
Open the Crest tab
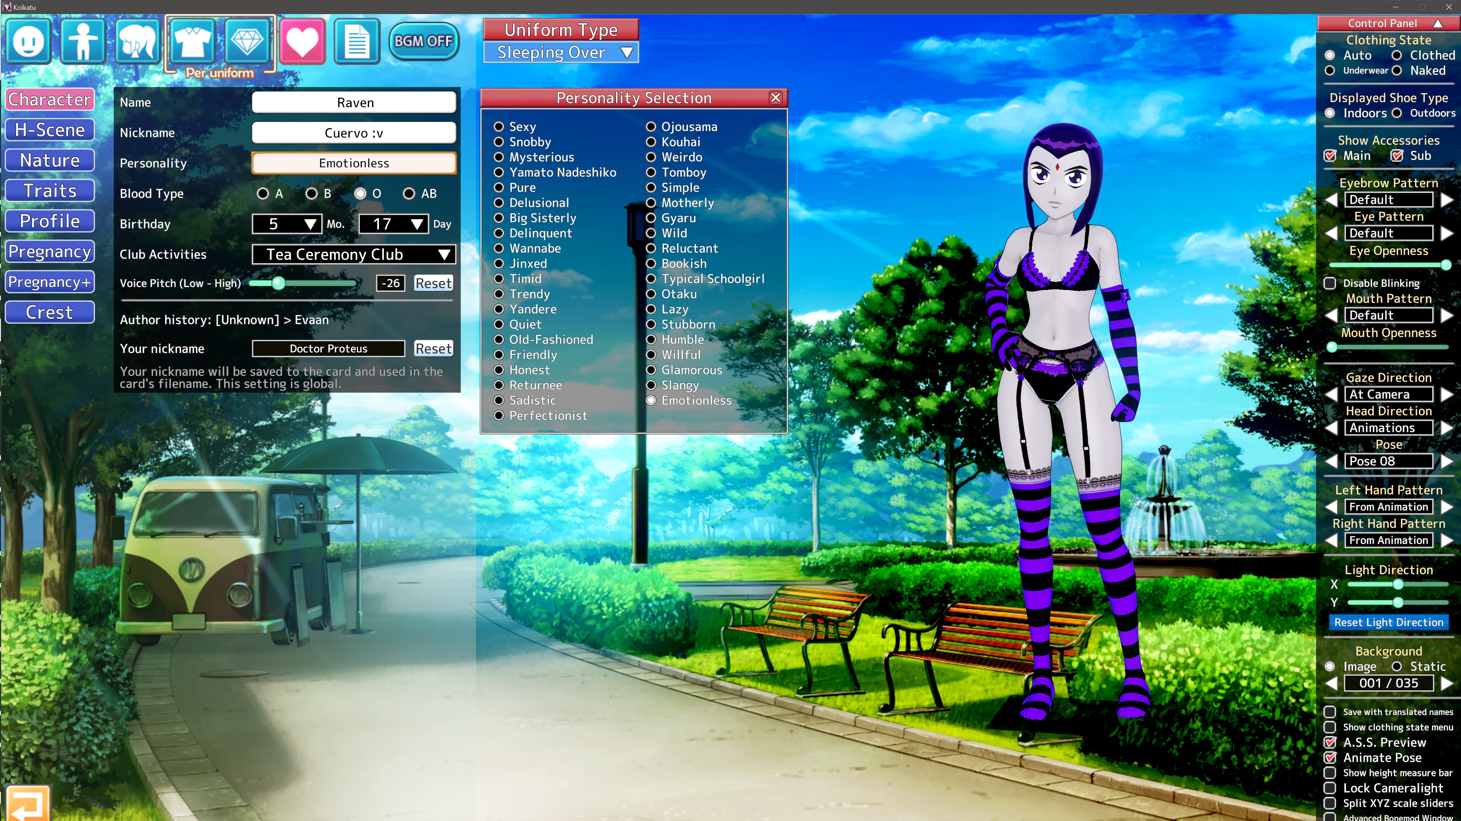(x=49, y=312)
